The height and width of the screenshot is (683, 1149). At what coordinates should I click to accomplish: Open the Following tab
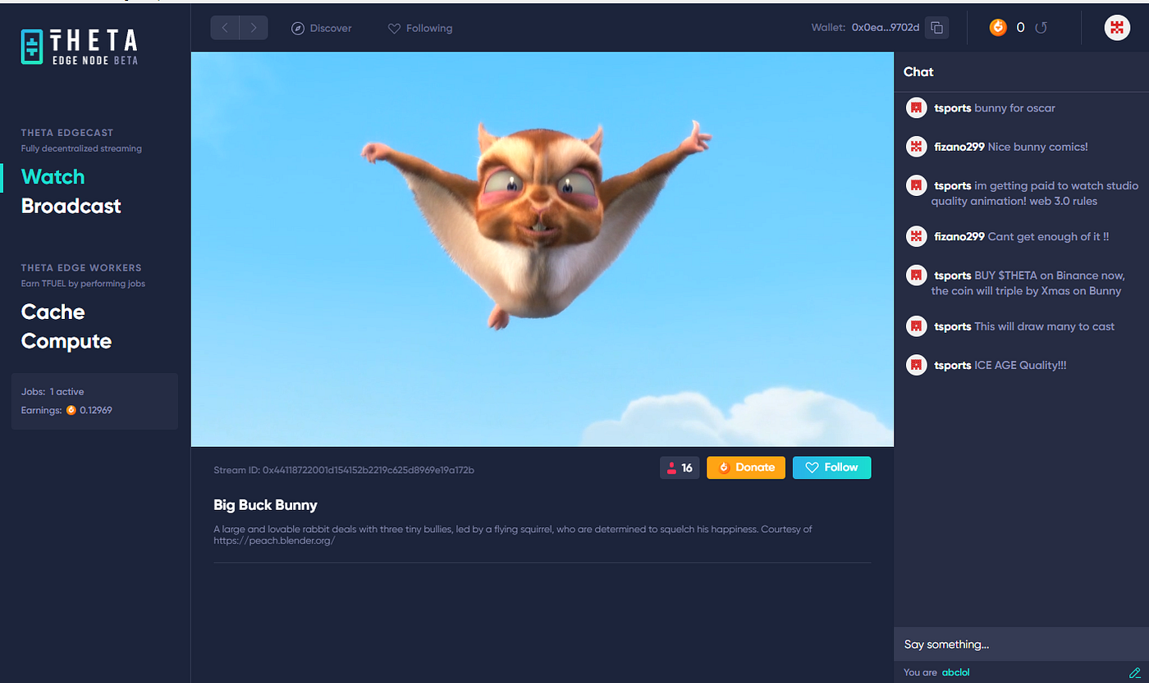pos(420,28)
